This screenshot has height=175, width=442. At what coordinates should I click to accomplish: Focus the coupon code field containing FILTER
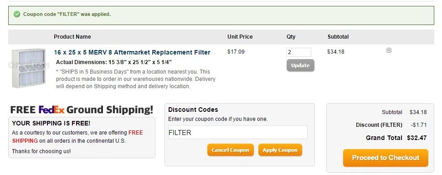coord(237,132)
